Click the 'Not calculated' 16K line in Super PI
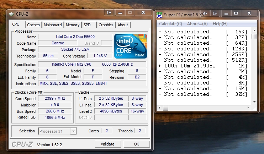The image size is (264, 154). (x=203, y=32)
